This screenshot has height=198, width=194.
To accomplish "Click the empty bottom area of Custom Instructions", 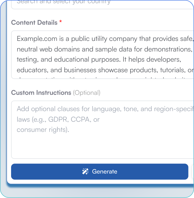I will click(x=102, y=148).
